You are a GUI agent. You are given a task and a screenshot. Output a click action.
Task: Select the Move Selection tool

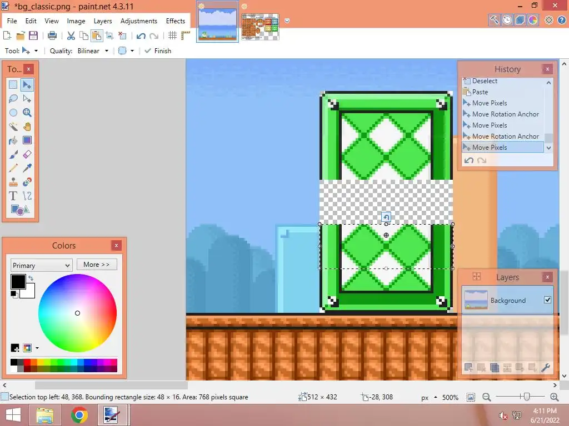click(x=27, y=99)
